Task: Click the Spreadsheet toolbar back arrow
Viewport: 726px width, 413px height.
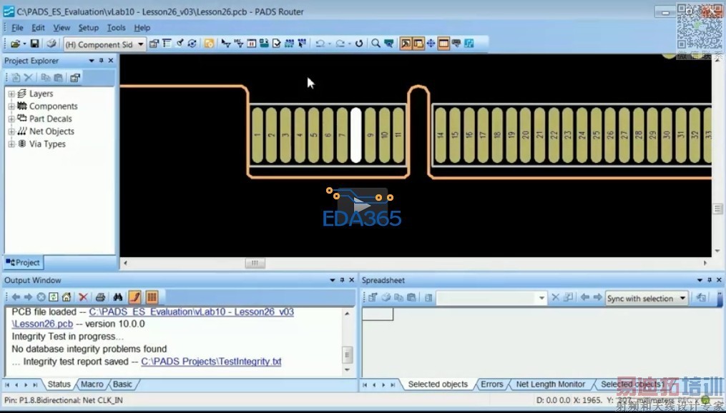Action: coord(585,297)
